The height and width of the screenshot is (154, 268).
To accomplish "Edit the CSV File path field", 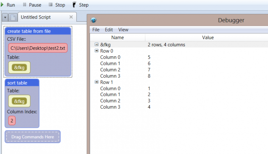I will pos(38,48).
